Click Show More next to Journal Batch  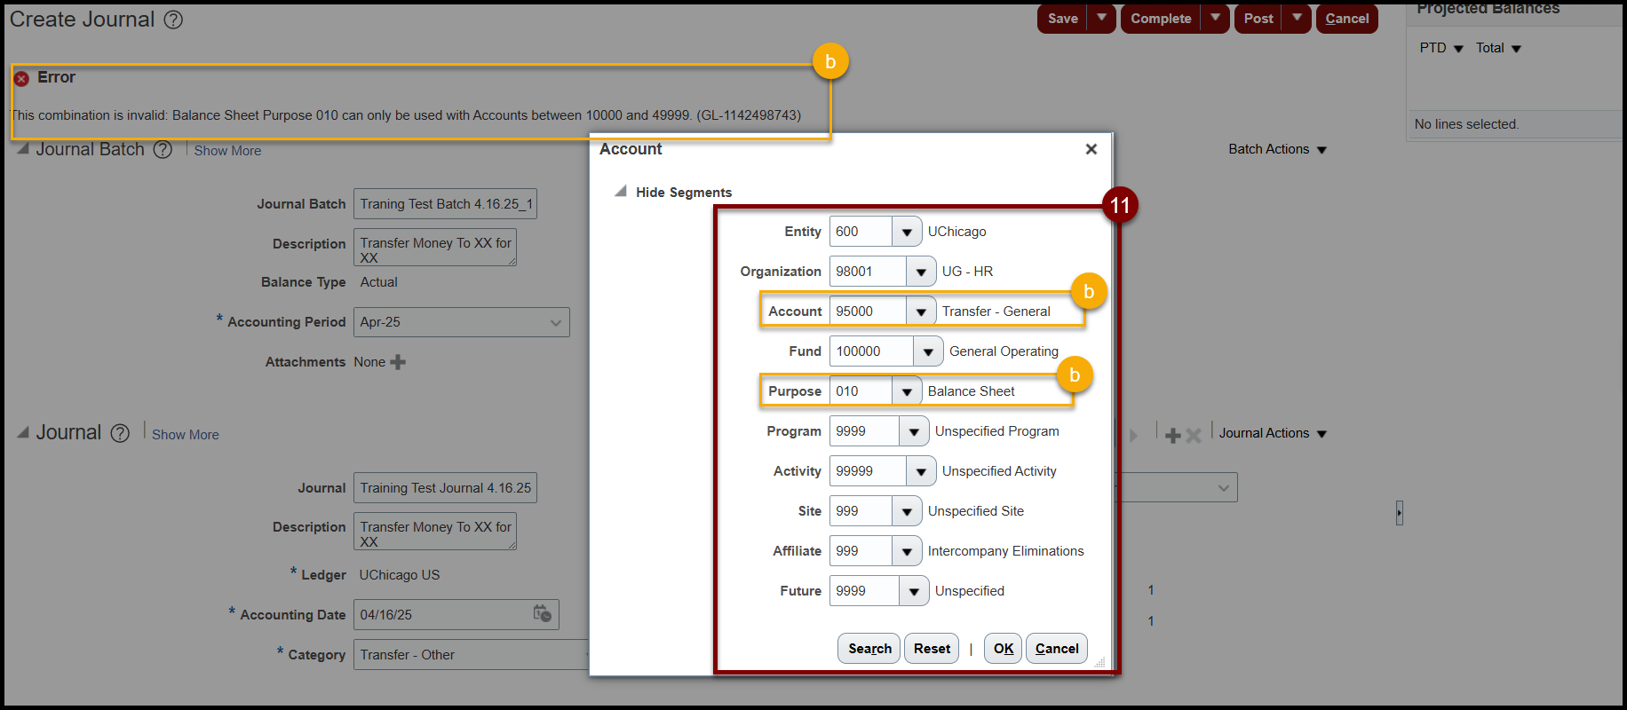(227, 151)
